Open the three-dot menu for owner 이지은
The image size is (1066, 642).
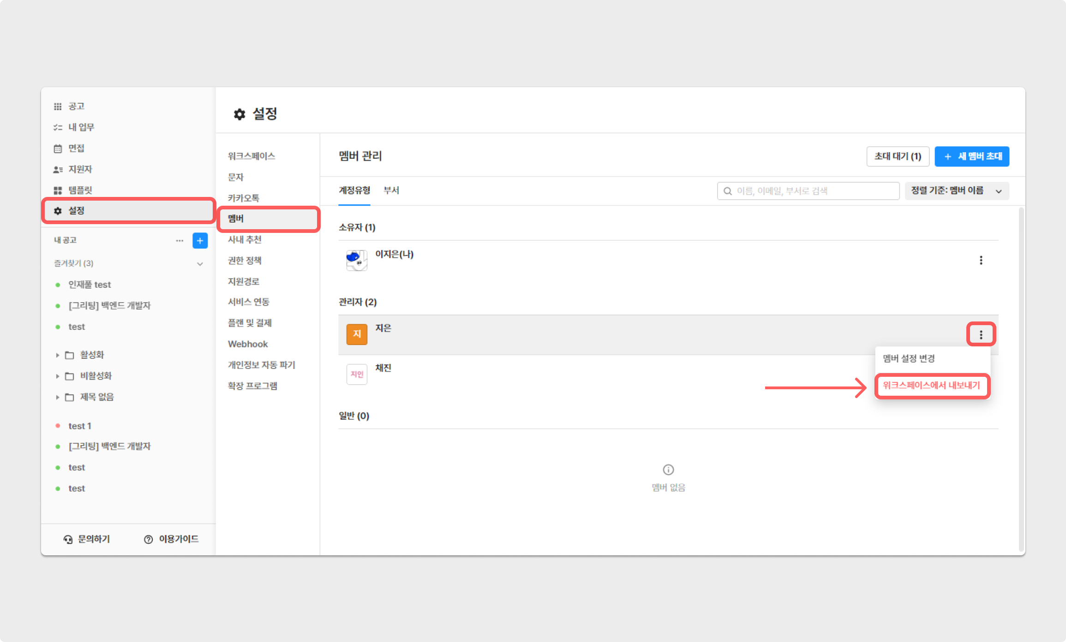pos(981,260)
